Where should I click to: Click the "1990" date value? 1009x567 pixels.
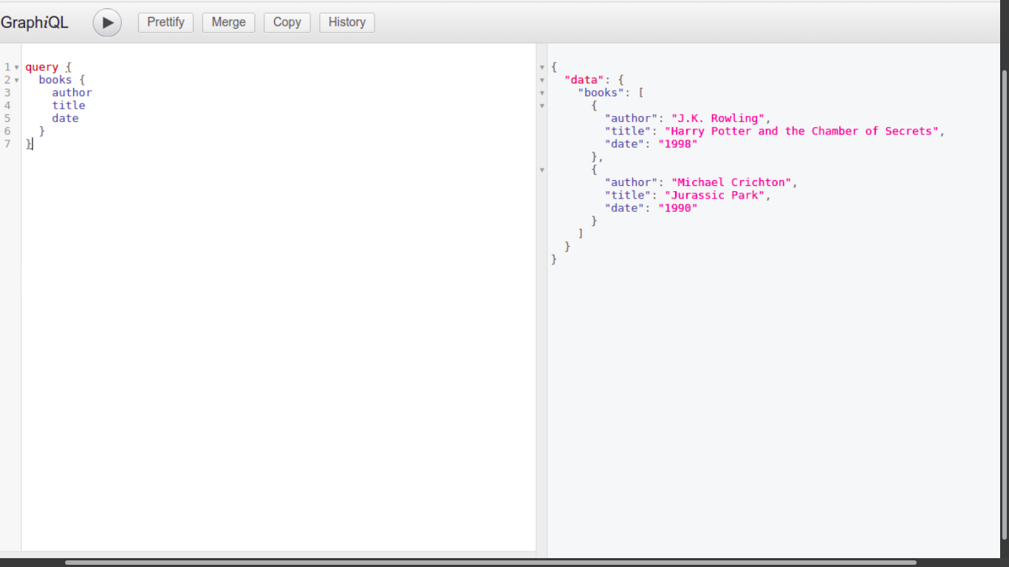[x=677, y=208]
